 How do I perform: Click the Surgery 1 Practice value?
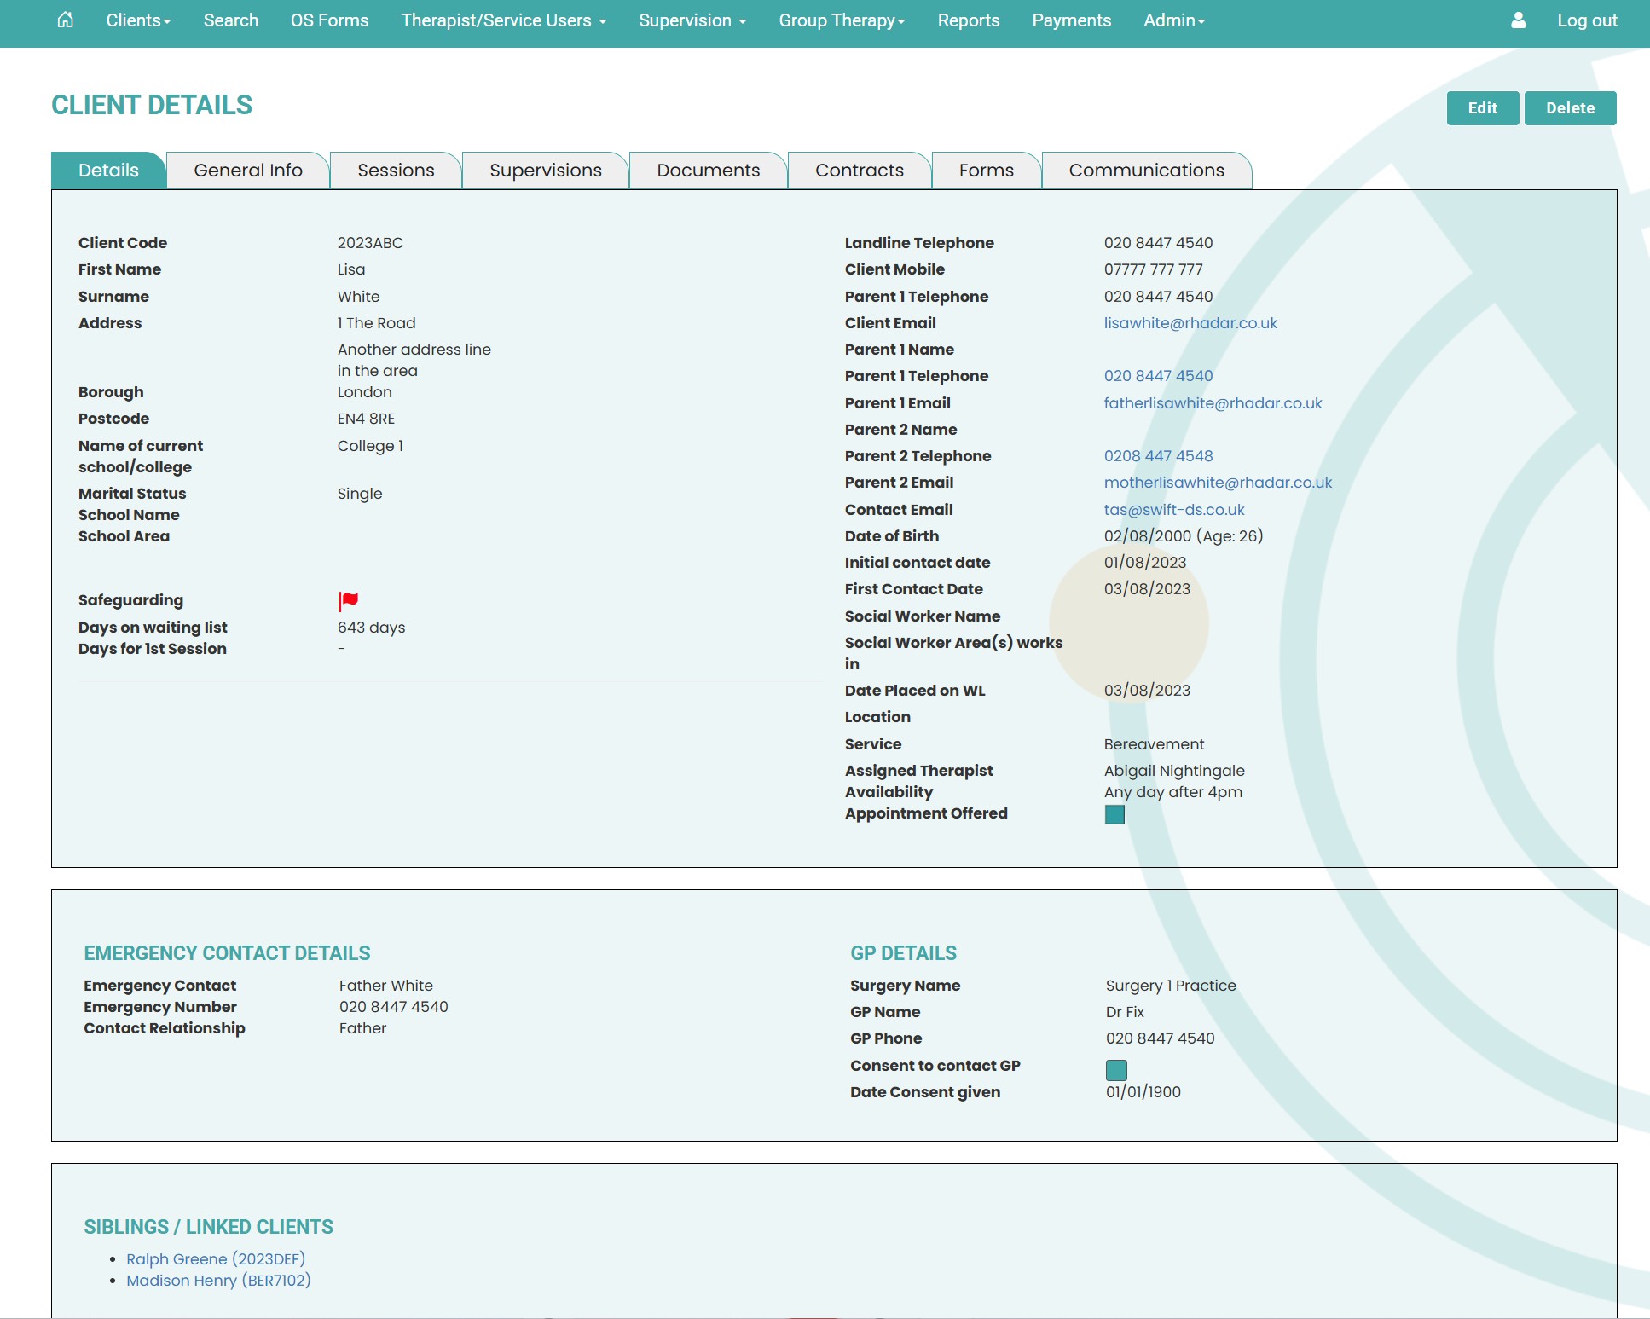click(1171, 986)
